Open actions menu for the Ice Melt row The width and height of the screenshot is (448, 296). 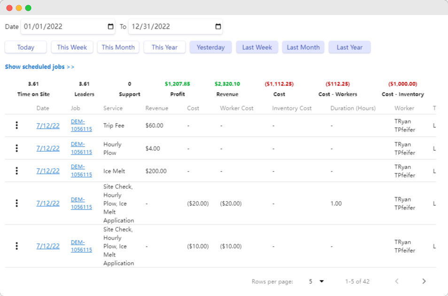click(x=17, y=171)
